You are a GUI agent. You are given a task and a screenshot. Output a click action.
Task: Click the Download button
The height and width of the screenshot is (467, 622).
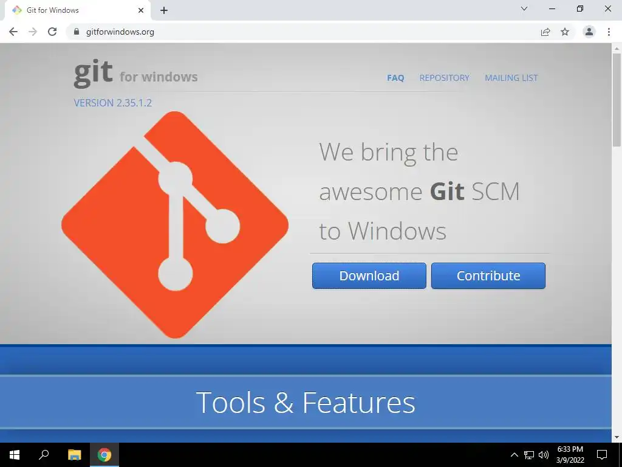tap(369, 275)
